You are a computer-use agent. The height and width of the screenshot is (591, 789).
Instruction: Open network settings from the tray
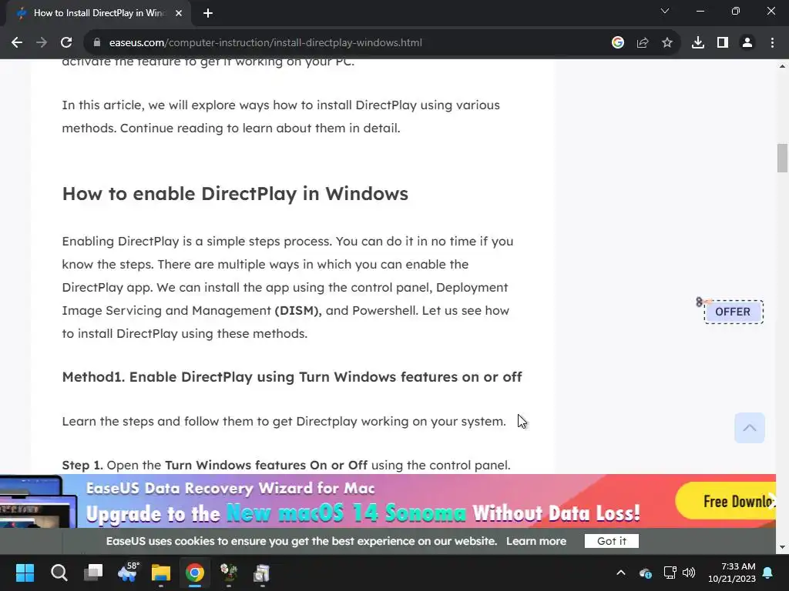pyautogui.click(x=670, y=573)
